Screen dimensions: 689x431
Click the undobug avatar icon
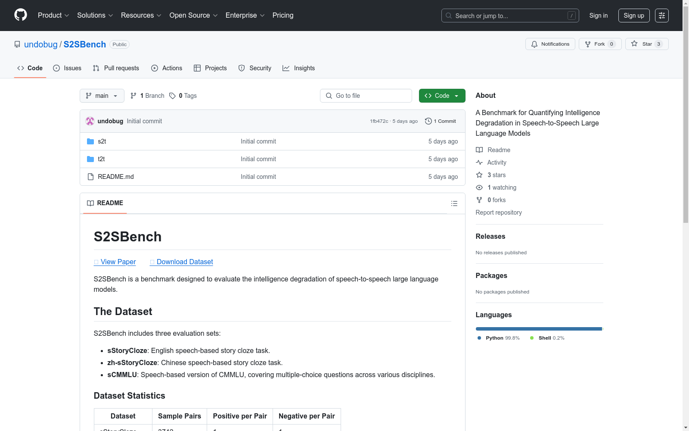[x=90, y=121]
